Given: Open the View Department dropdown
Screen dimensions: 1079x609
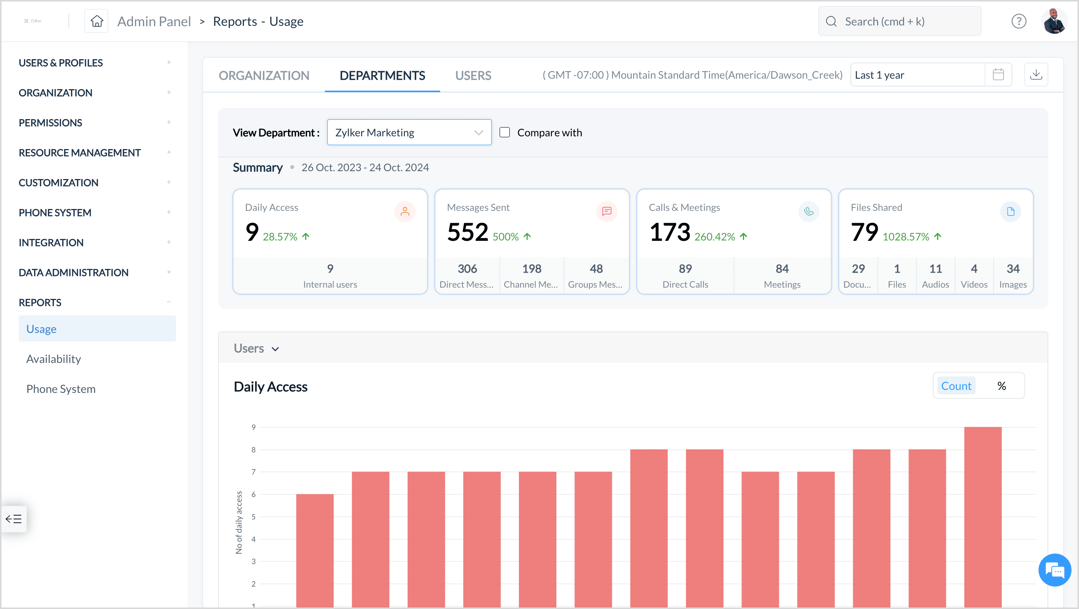Looking at the screenshot, I should (409, 132).
